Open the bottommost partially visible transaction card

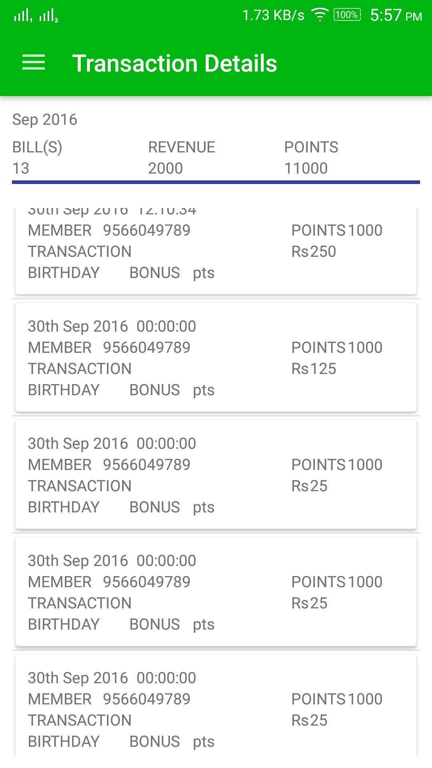[216, 708]
